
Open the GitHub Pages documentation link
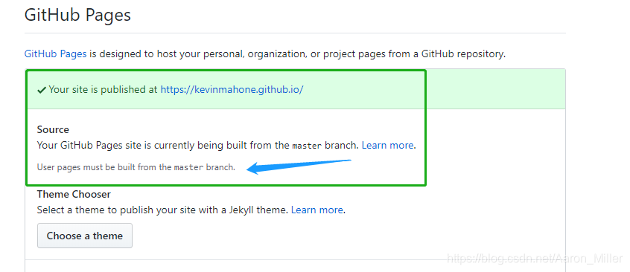click(55, 54)
